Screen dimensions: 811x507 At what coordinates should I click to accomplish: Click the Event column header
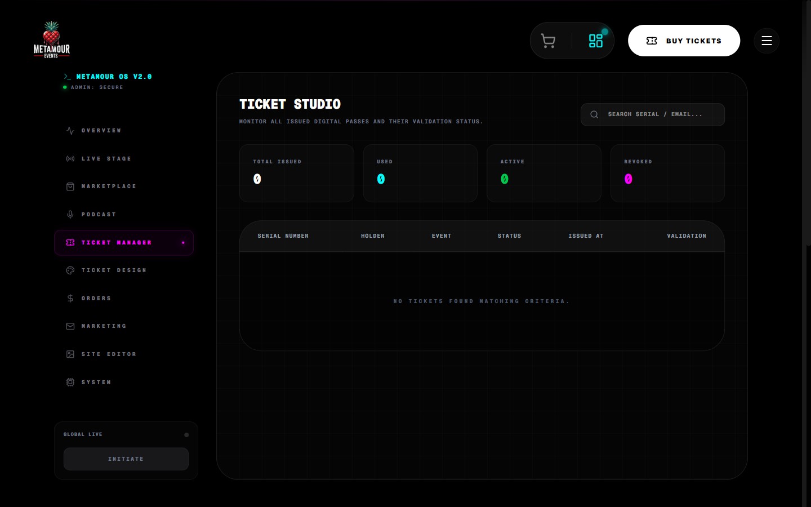click(442, 236)
